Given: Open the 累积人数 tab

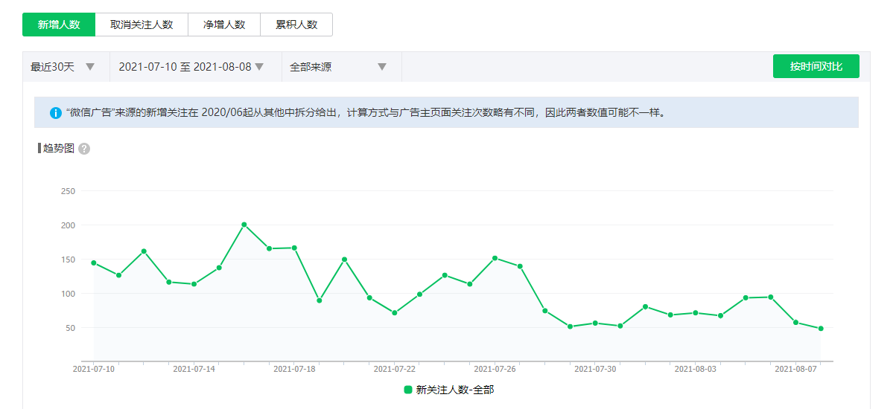Looking at the screenshot, I should [296, 25].
